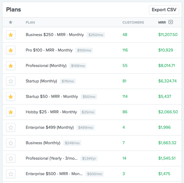Toggle star on Professional (Monthly) plan
184x183 pixels.
[x=11, y=66]
